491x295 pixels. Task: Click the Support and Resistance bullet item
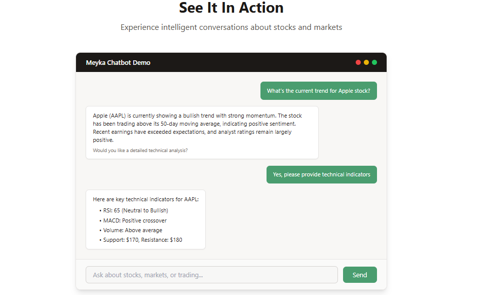(140, 239)
